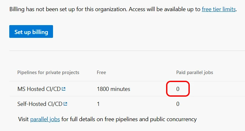
Task: Click the Self-Hosted free value 1
Action: coord(98,104)
